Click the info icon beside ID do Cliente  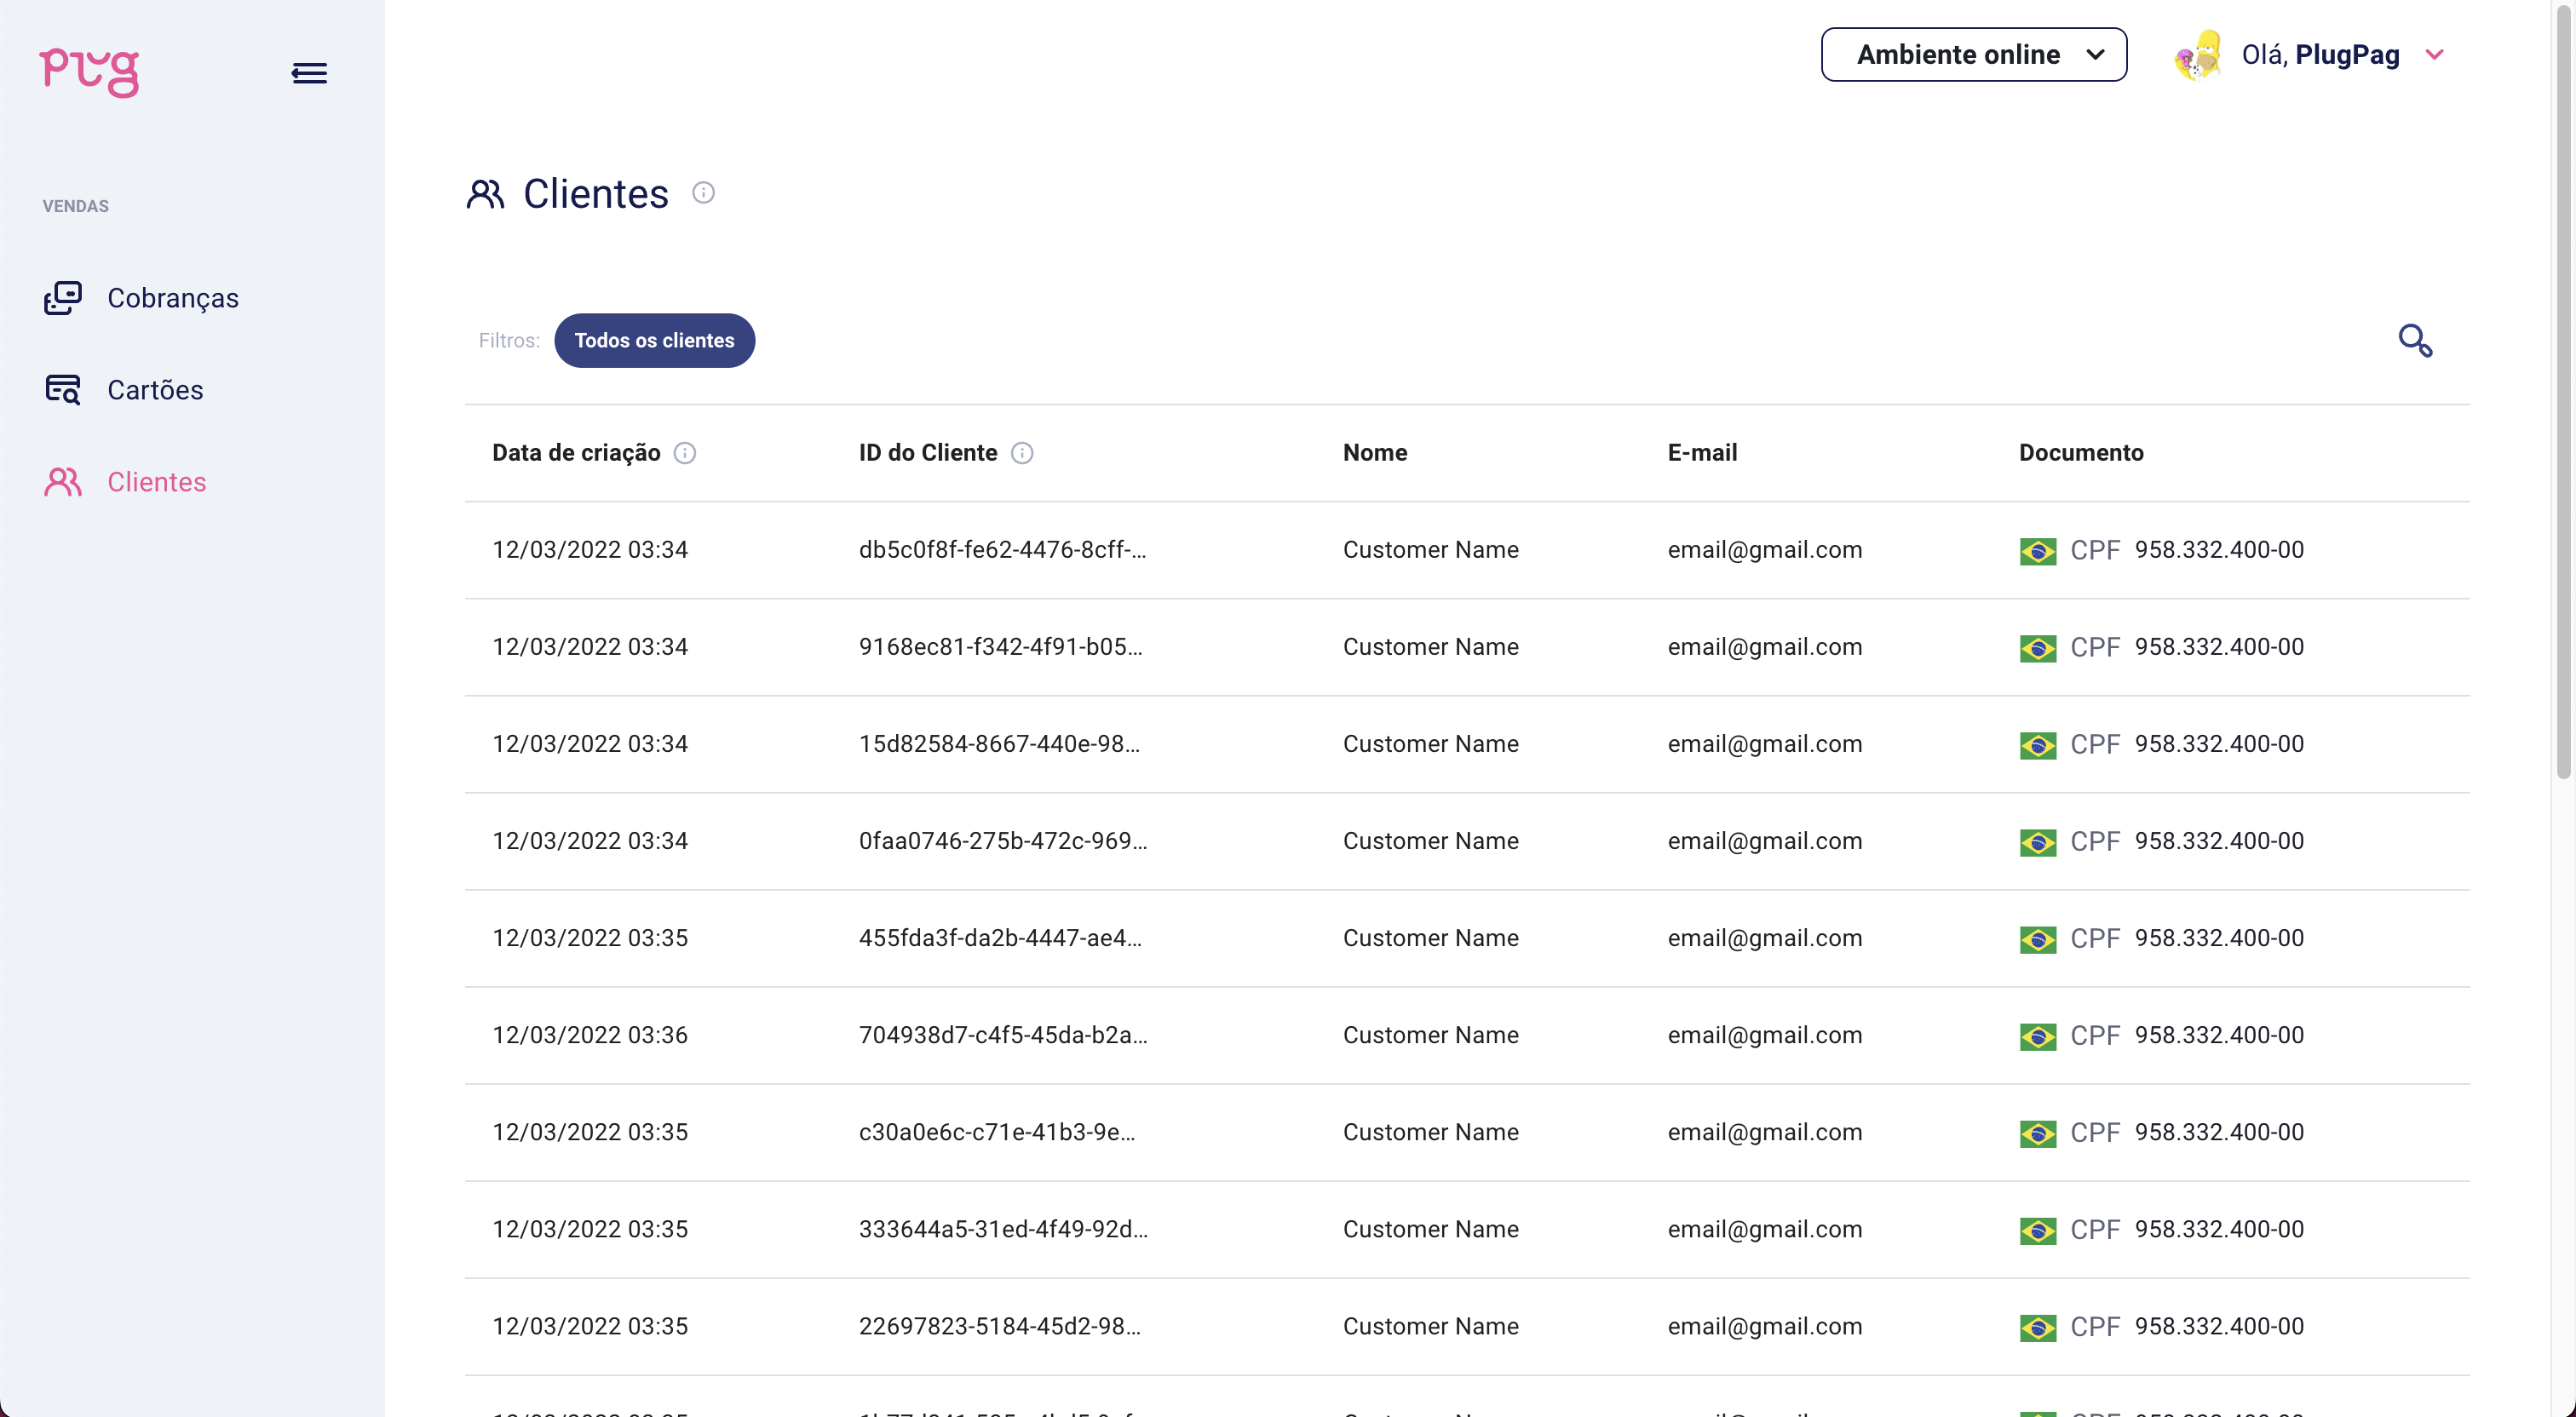[x=1022, y=453]
